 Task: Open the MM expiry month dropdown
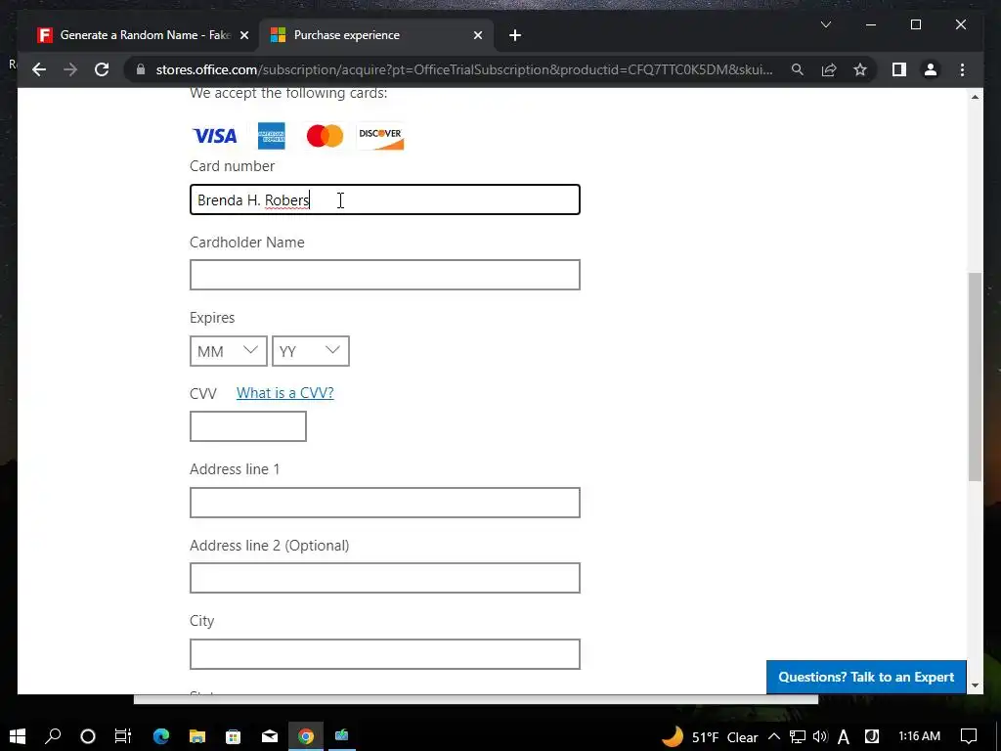click(x=229, y=351)
